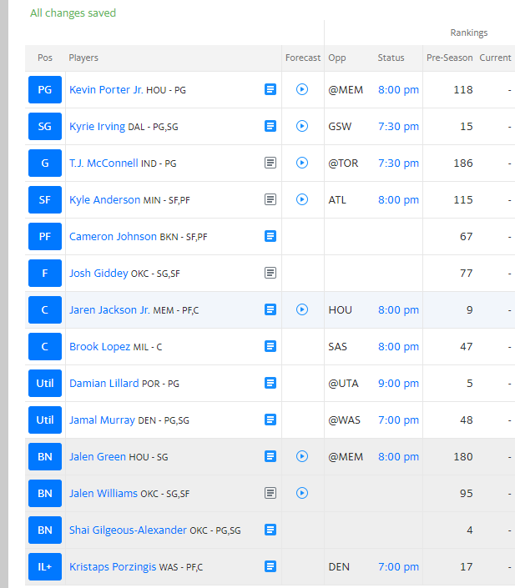Click the BN slot button for Shai Gilgeous-Alexander
The width and height of the screenshot is (515, 588).
[45, 530]
